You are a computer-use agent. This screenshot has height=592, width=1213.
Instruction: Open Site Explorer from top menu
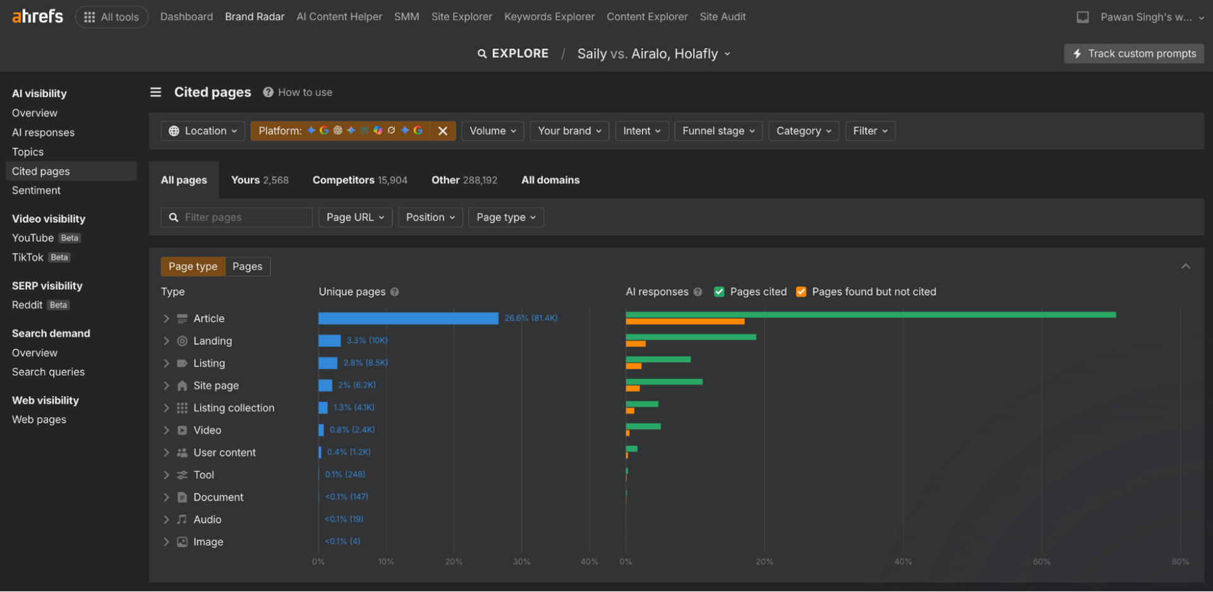click(461, 17)
